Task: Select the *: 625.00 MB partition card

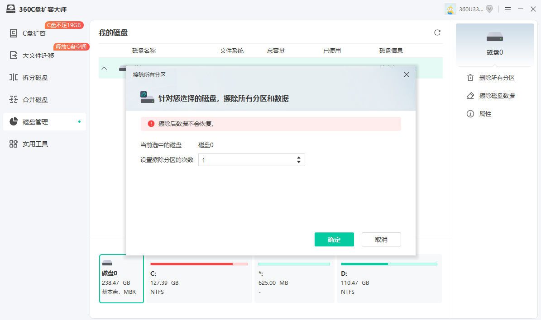Action: [294, 279]
